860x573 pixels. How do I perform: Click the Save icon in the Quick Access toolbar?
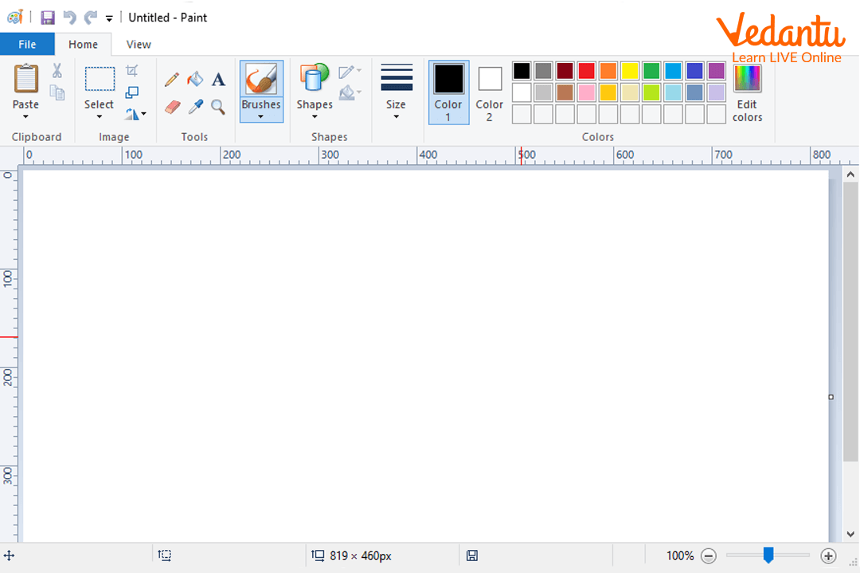pos(46,17)
